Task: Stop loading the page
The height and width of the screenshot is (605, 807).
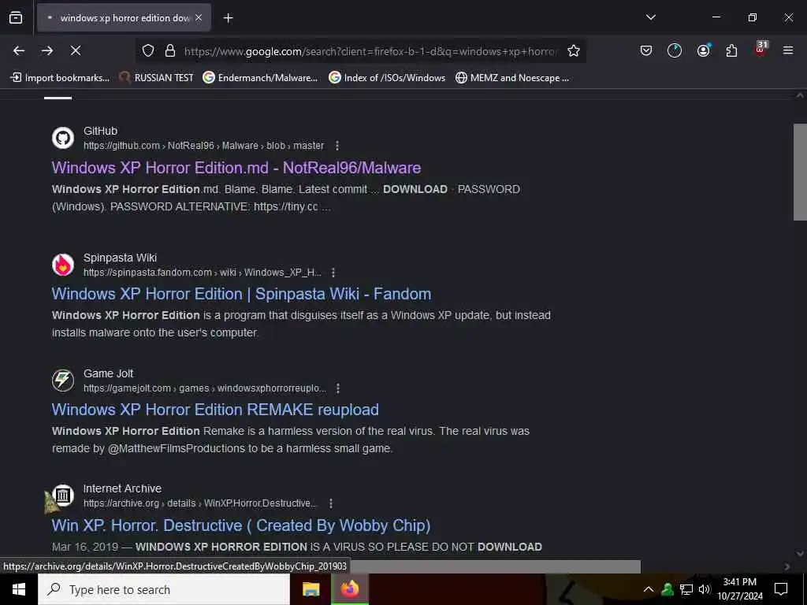Action: point(76,50)
